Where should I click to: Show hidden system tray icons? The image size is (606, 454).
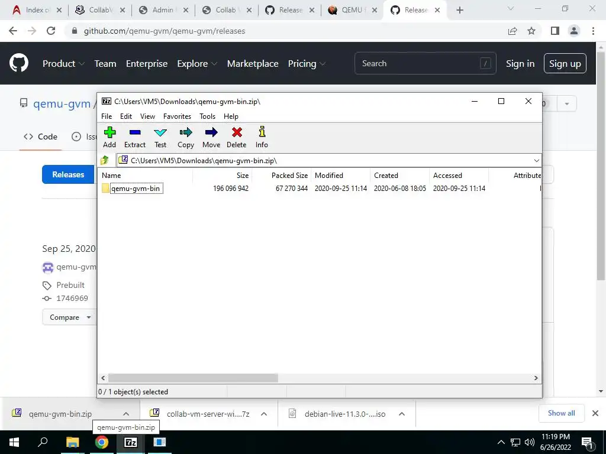pos(501,442)
